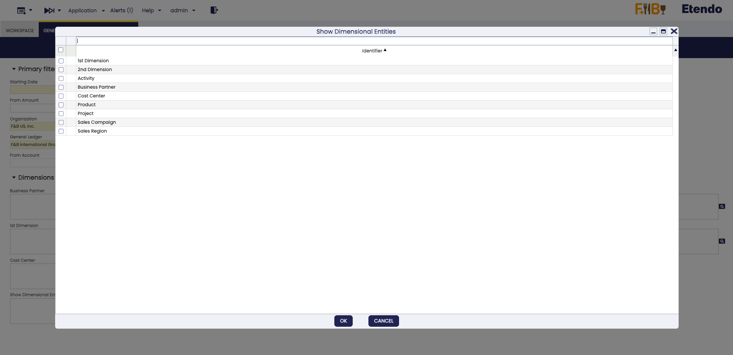Click the Business Partner search magnifier icon

(x=722, y=206)
